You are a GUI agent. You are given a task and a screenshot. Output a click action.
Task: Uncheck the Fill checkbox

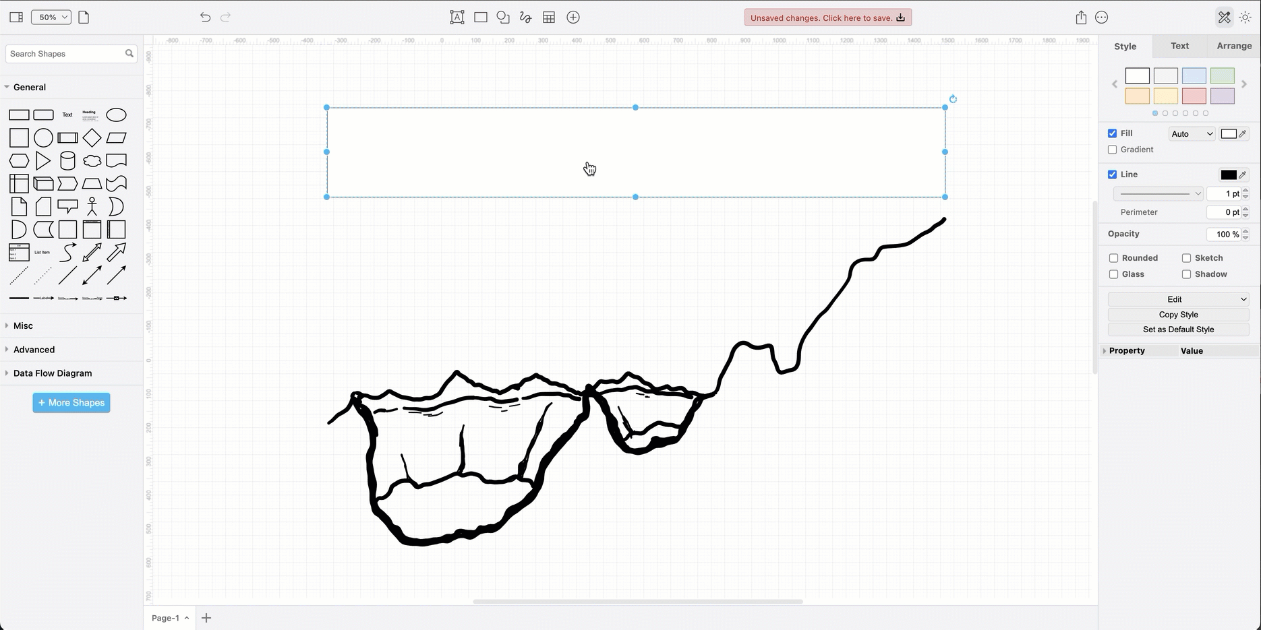1112,133
